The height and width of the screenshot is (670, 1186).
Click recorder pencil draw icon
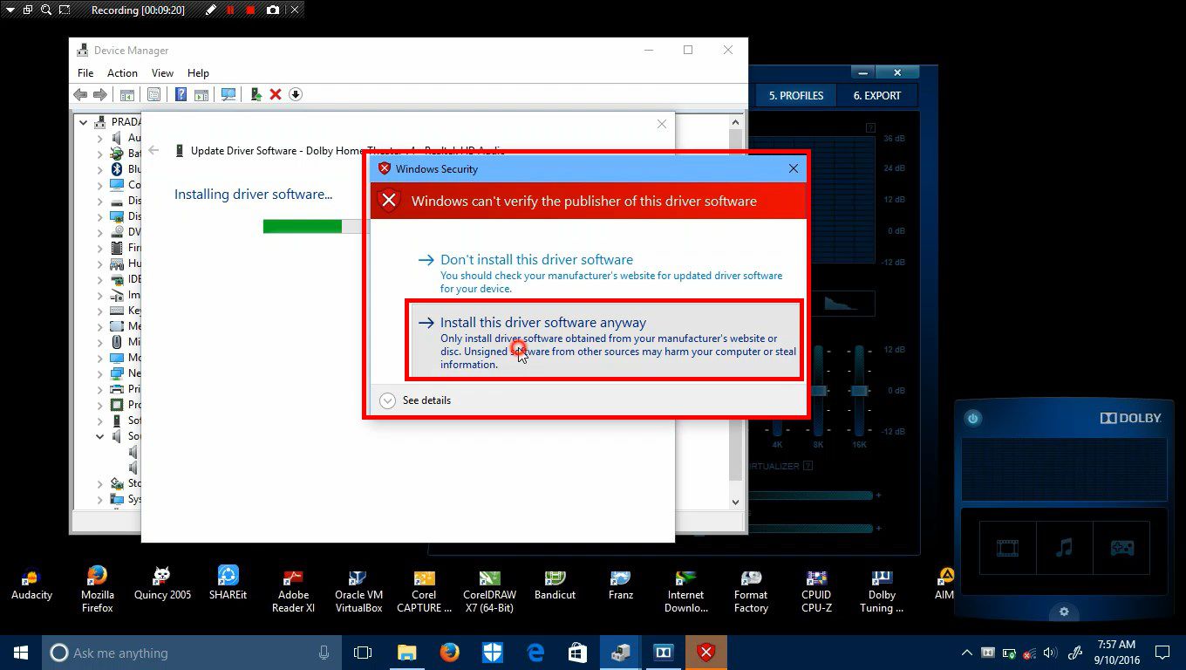(210, 10)
